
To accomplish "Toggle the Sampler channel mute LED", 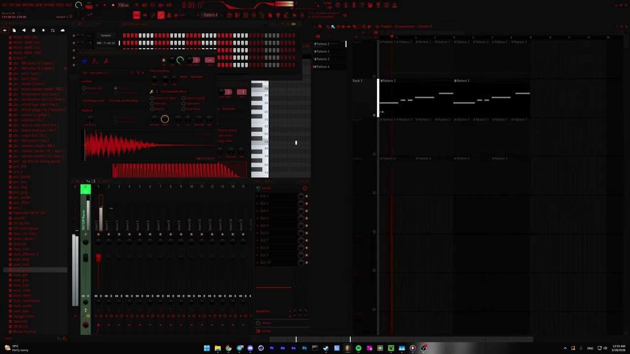I will pos(74,35).
